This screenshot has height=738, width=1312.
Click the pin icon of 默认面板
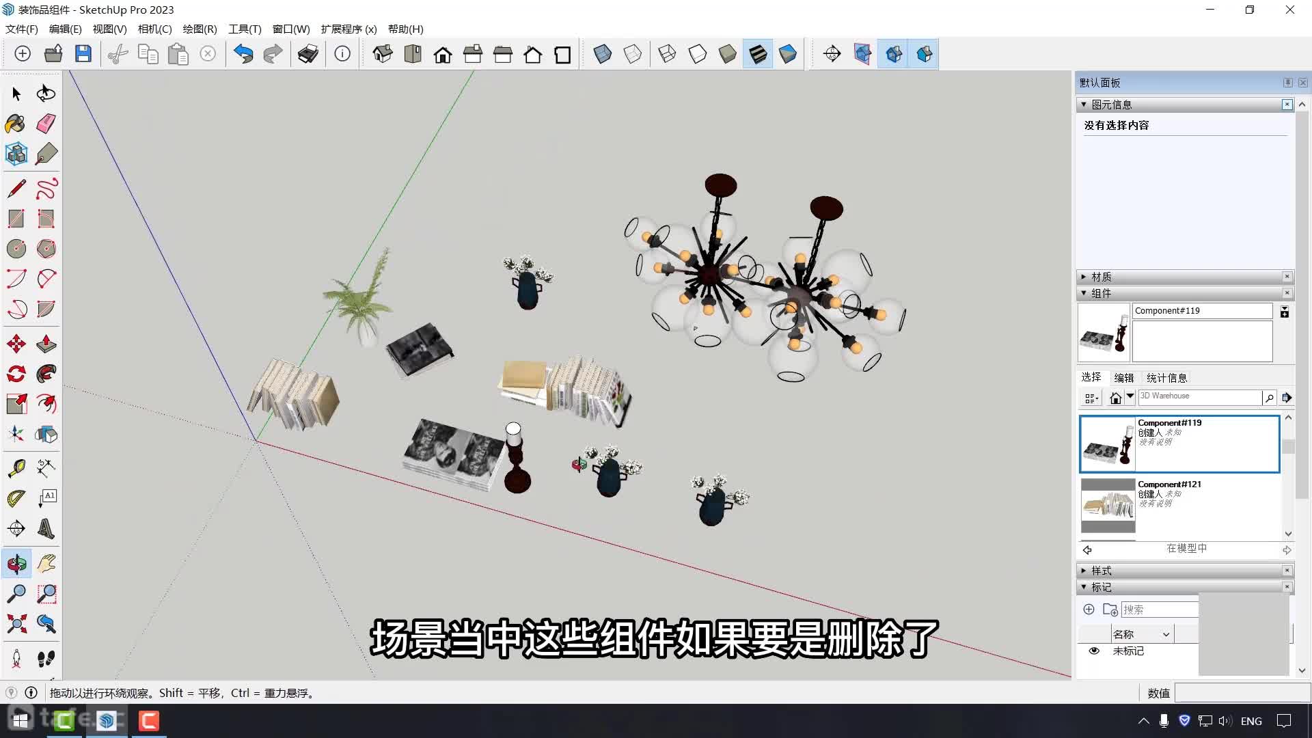1287,83
